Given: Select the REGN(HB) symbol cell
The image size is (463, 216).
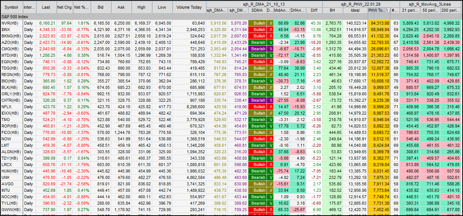Looking at the screenshot, I should click(x=11, y=75).
